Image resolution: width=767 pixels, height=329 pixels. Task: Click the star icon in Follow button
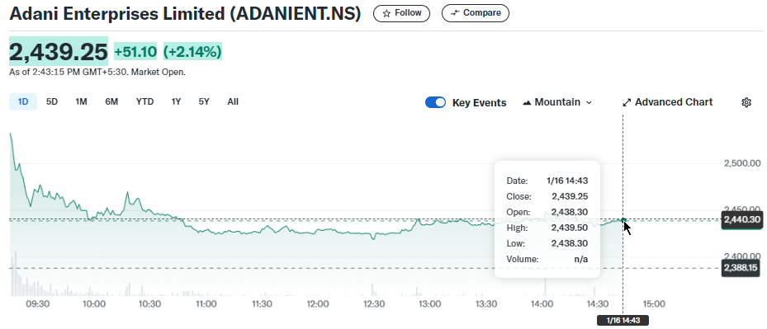point(386,13)
